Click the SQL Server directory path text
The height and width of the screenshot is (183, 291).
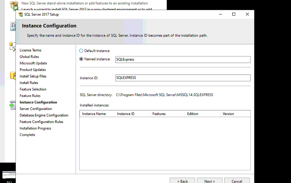(x=164, y=95)
